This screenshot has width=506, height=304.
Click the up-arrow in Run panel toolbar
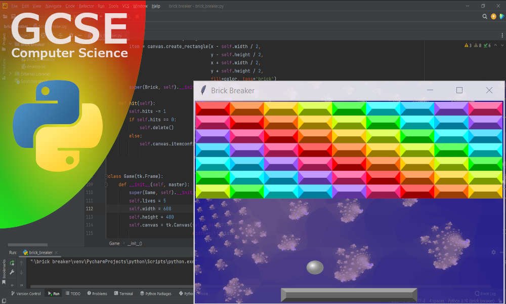click(21, 263)
